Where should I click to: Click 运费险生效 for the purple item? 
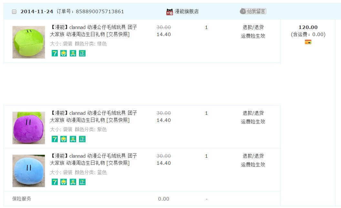point(253,122)
